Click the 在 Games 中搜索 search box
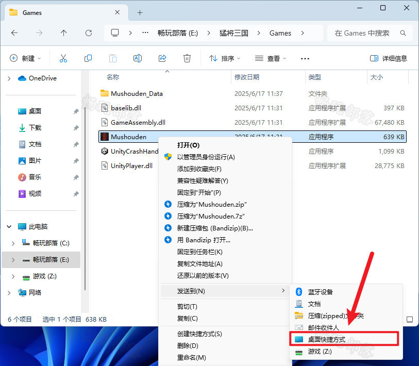This screenshot has height=366, width=419. tap(370, 33)
